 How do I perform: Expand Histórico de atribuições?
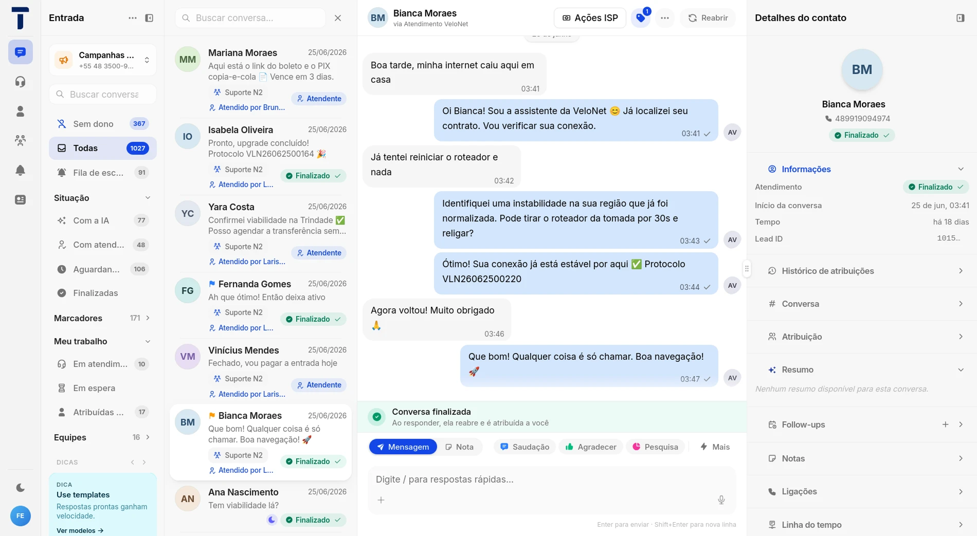[x=862, y=271]
